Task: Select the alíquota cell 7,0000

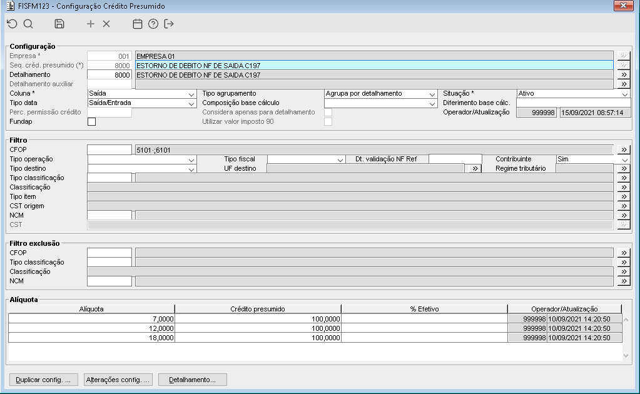Action: [91, 318]
